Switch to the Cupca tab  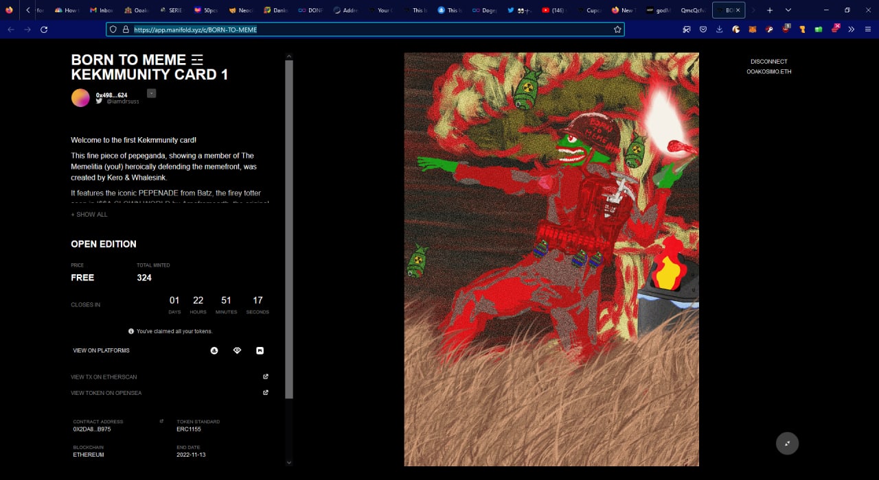589,10
